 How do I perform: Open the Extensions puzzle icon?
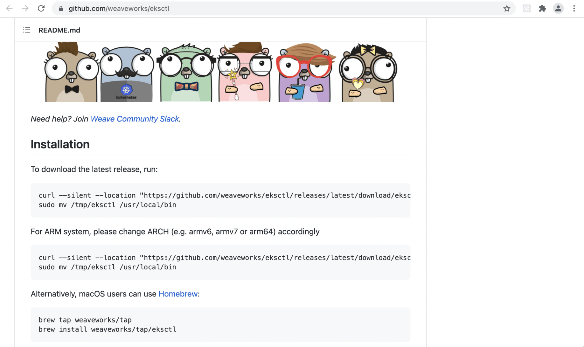tap(542, 9)
